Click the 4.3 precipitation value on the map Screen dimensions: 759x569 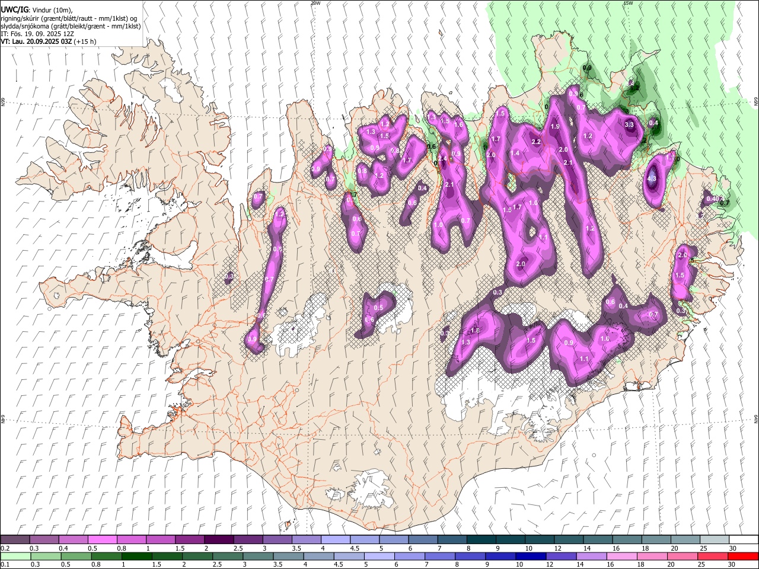click(652, 178)
